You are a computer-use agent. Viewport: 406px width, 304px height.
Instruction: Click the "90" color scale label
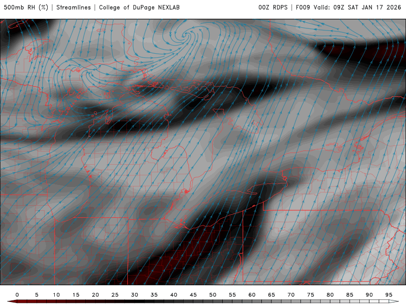(x=369, y=295)
